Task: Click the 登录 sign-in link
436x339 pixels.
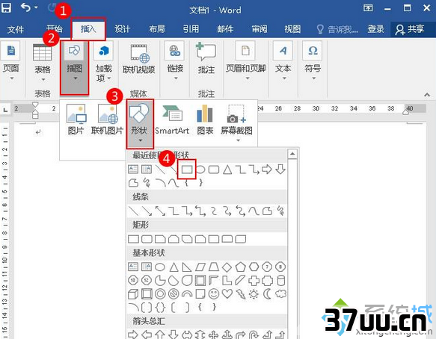Action: [376, 29]
